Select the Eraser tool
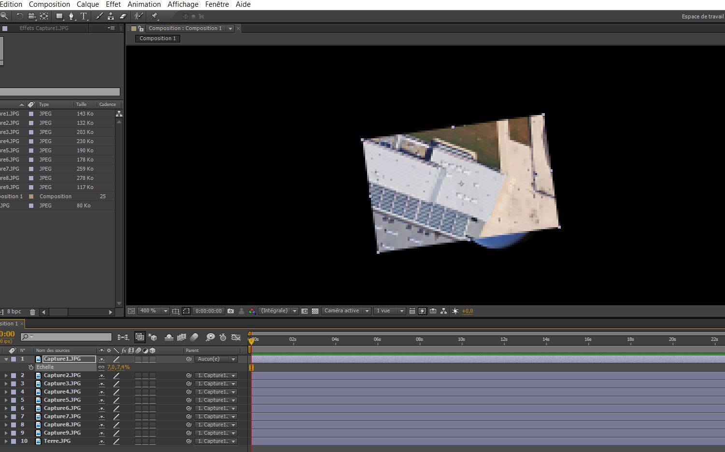725x452 pixels. click(x=123, y=16)
